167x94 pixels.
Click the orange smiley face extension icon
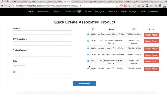(139, 6)
